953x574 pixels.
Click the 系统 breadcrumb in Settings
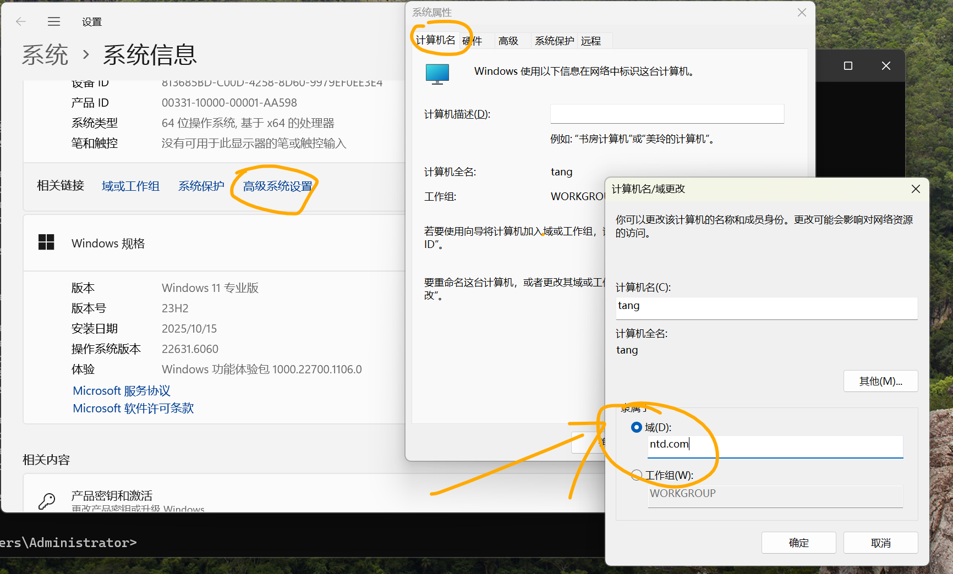tap(45, 55)
